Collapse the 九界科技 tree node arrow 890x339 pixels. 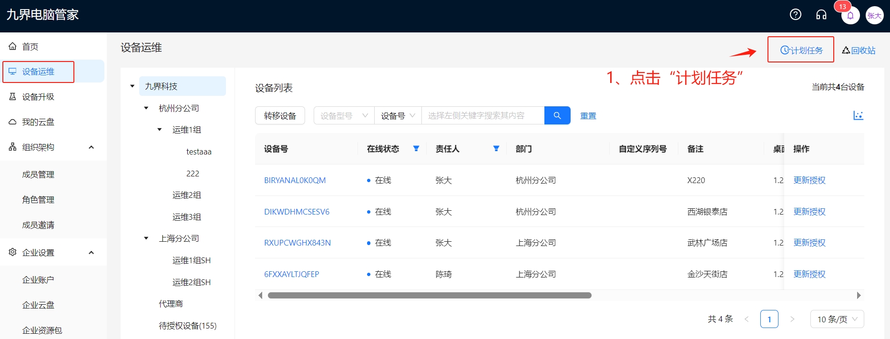pos(133,86)
